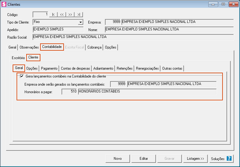Show the Renegociações tab
This screenshot has width=240, height=167.
click(x=147, y=68)
